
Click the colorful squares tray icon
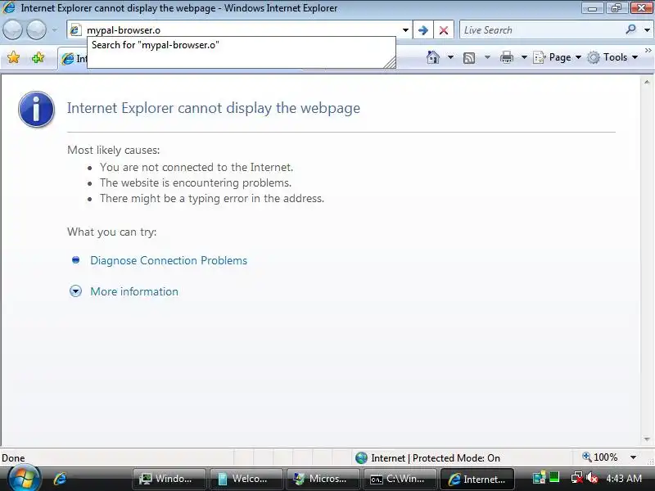539,478
